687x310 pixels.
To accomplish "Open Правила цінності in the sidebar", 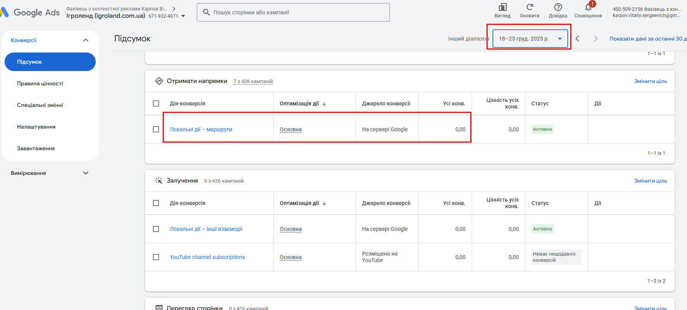I will [x=40, y=83].
